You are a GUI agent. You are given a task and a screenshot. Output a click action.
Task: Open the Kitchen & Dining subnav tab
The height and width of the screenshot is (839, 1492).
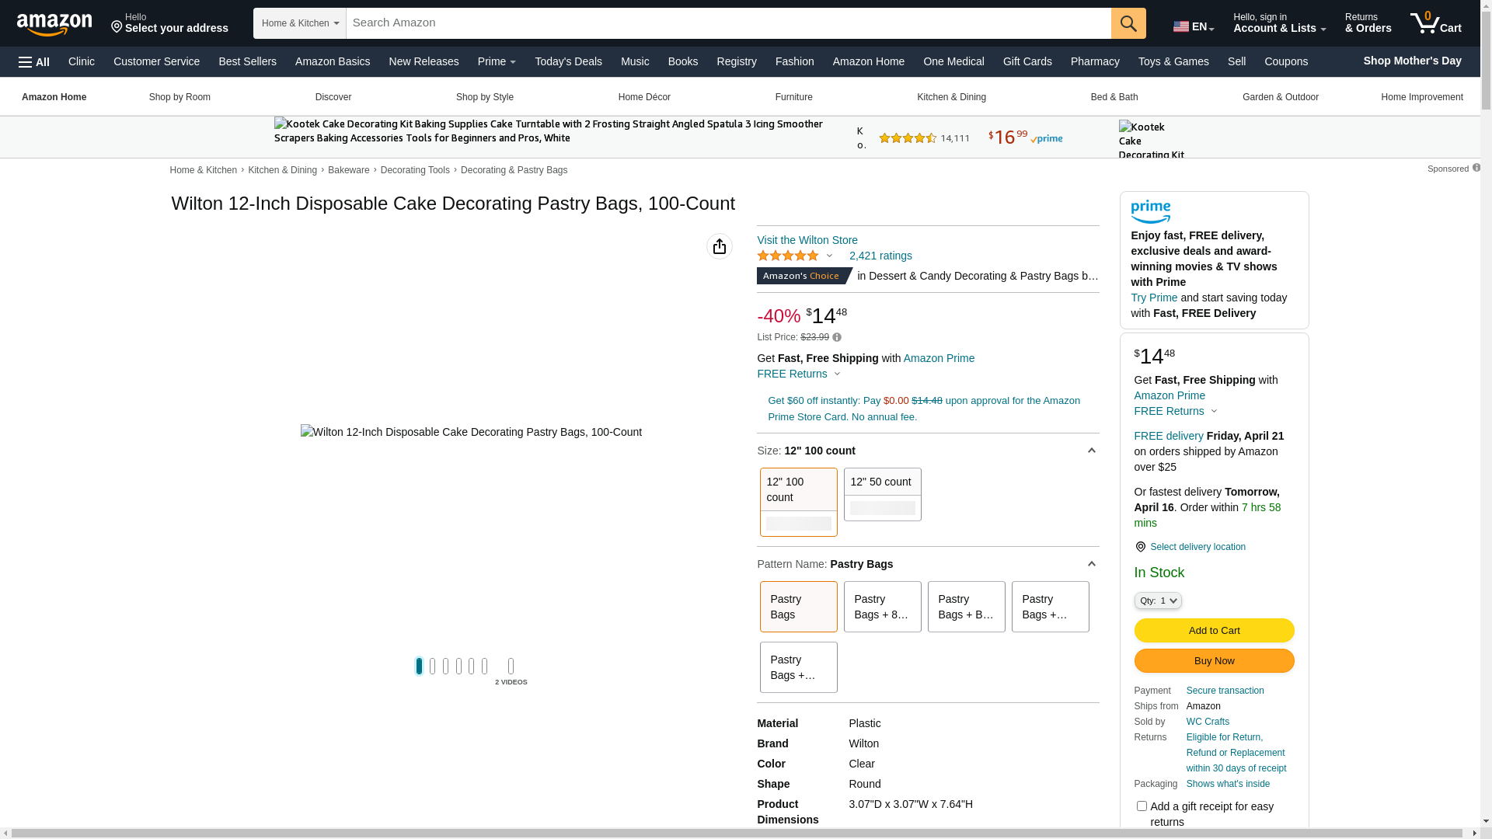tap(951, 97)
